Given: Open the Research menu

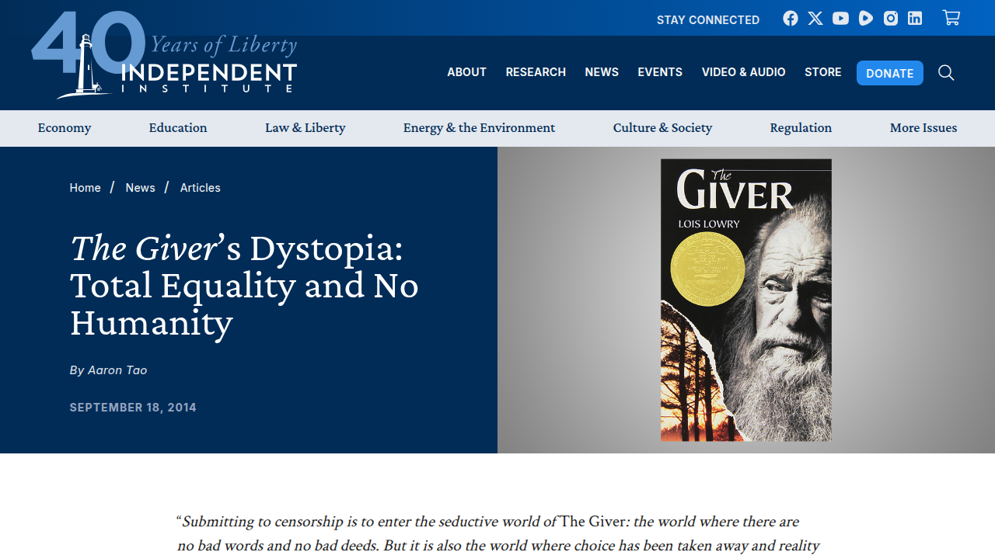Looking at the screenshot, I should click(x=536, y=72).
